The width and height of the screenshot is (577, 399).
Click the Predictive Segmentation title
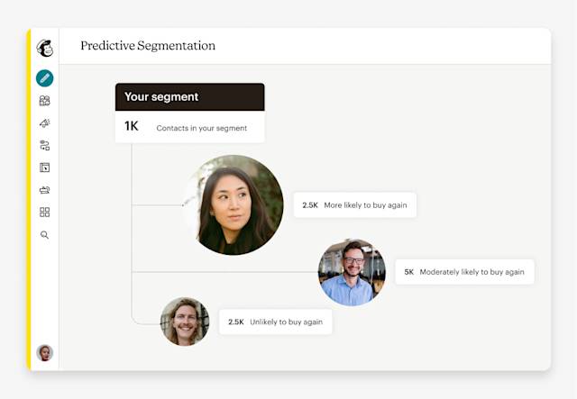(148, 46)
